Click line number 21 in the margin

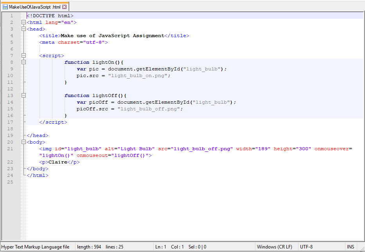point(10,149)
